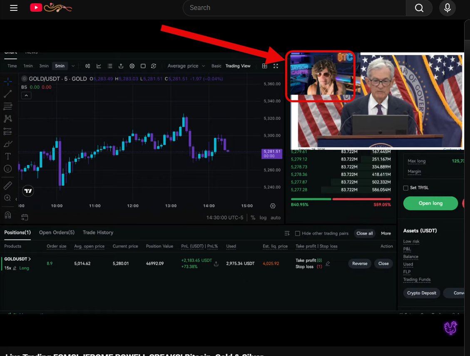Open the forecasting and measurement tools

(8, 131)
